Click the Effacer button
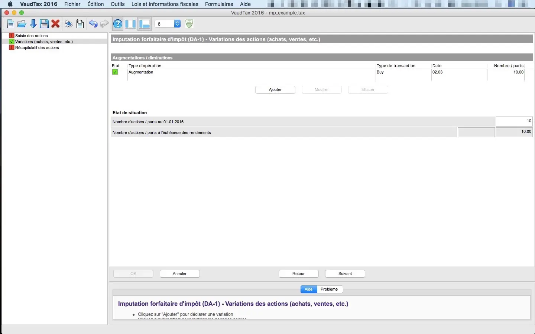 pos(368,89)
